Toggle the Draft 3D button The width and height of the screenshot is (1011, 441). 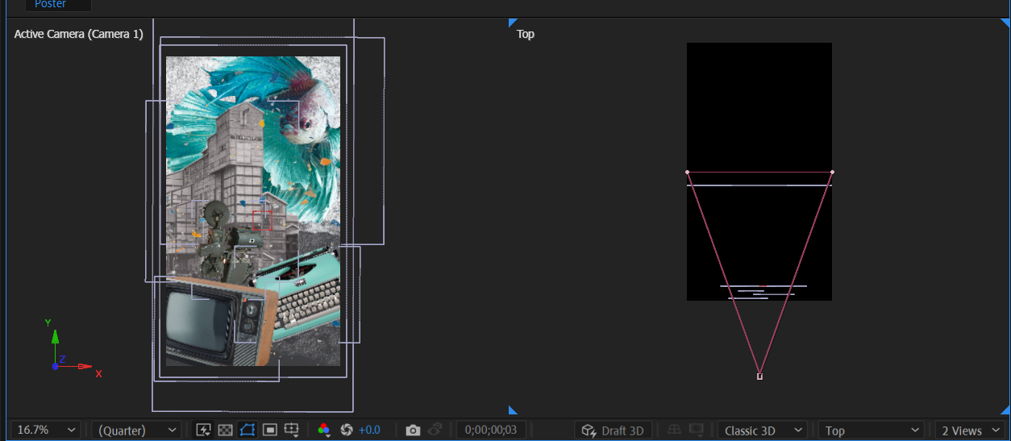[613, 431]
